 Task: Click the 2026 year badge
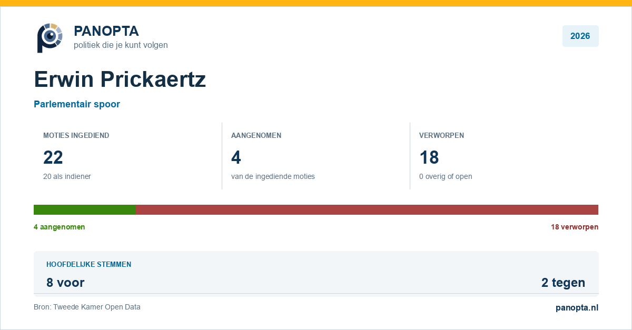580,36
